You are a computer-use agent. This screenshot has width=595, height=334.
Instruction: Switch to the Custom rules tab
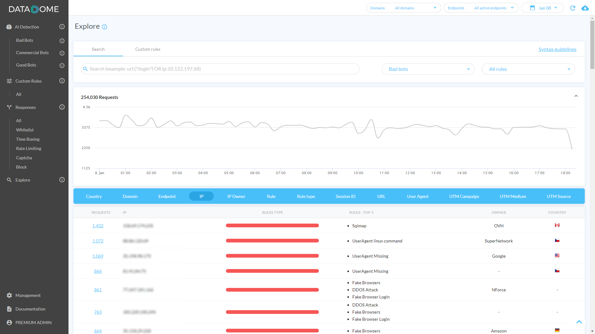point(148,49)
